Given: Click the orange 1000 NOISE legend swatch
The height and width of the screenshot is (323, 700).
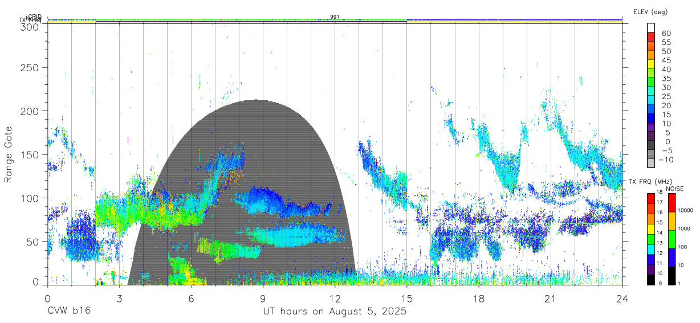Looking at the screenshot, I should 671,220.
